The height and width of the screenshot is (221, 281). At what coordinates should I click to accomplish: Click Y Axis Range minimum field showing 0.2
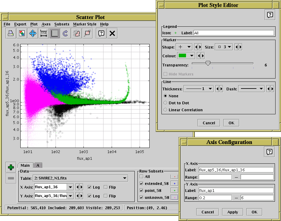click(x=215, y=198)
